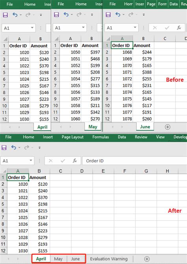Image resolution: width=187 pixels, height=264 pixels.
Task: Select the Evaluation Warning sheet tab
Action: (x=109, y=259)
